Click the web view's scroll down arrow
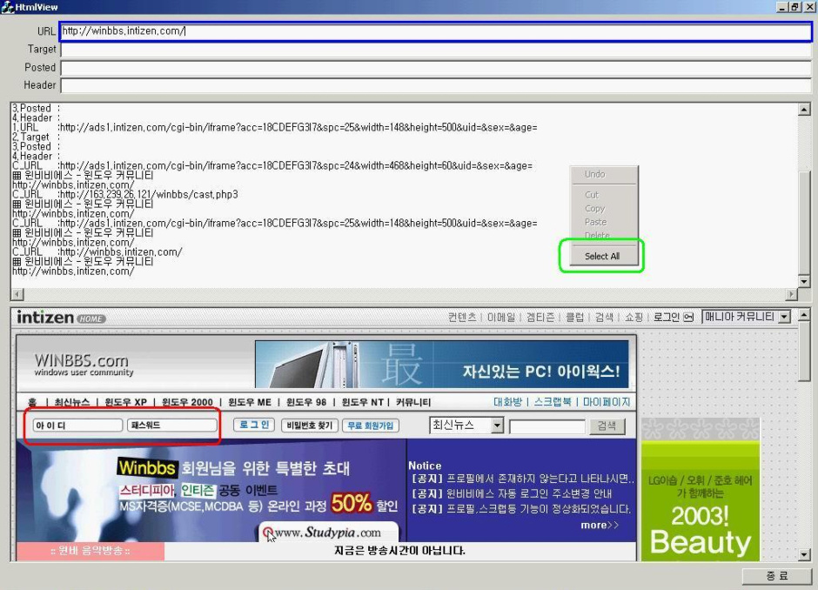 [804, 555]
